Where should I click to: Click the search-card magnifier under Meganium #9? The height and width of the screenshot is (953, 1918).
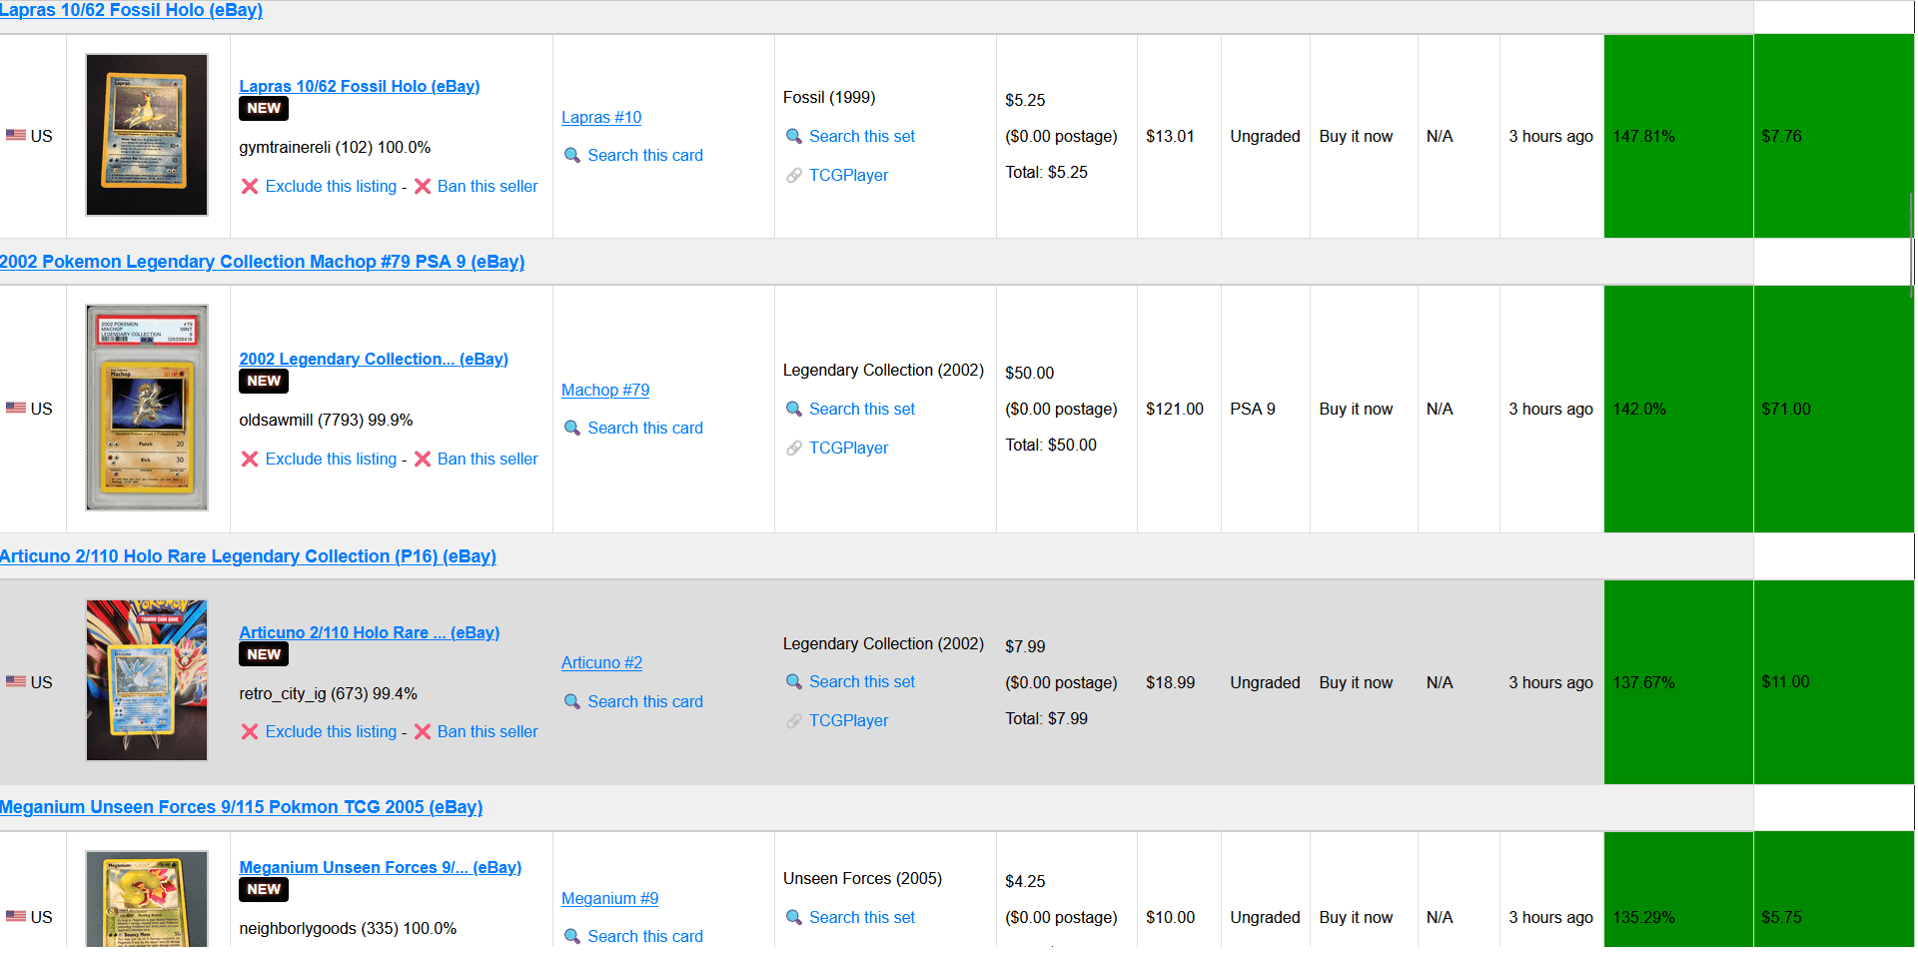pos(572,936)
